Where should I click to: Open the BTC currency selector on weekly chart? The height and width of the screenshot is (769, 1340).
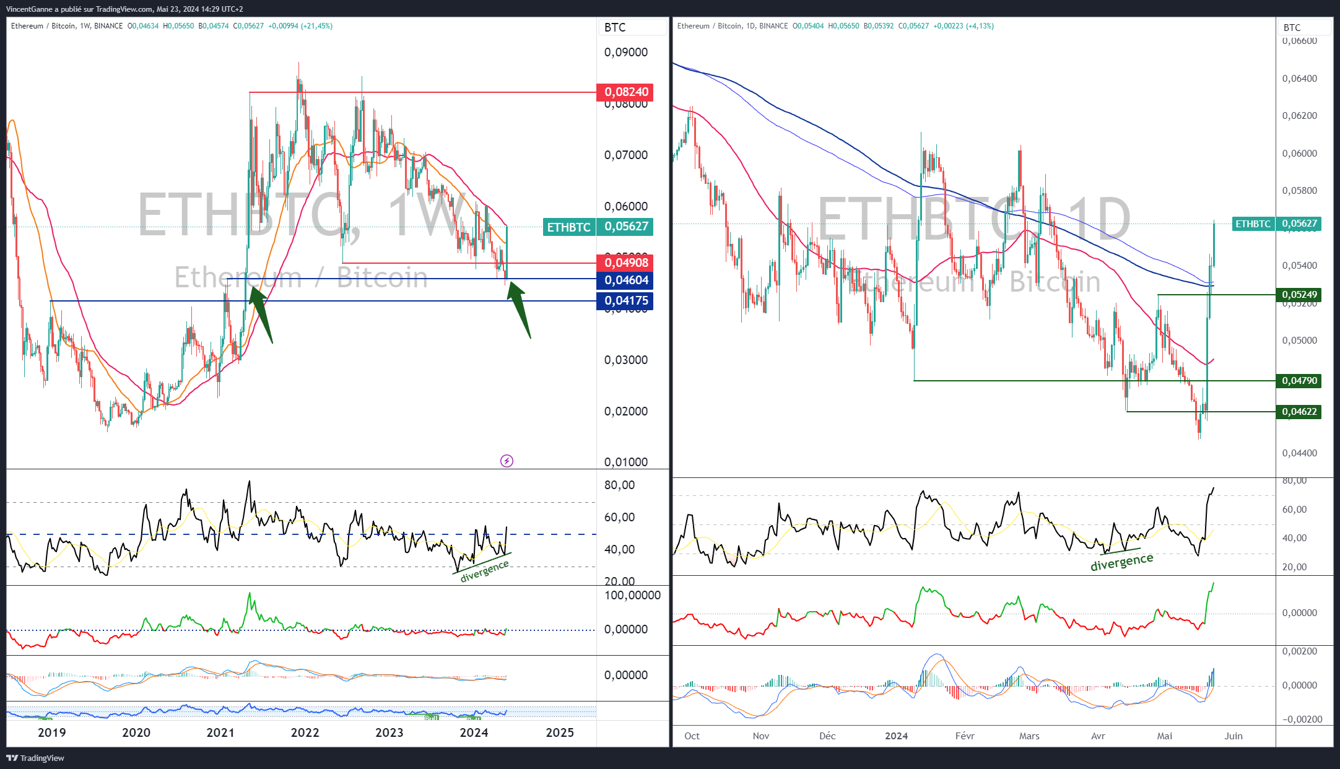633,27
